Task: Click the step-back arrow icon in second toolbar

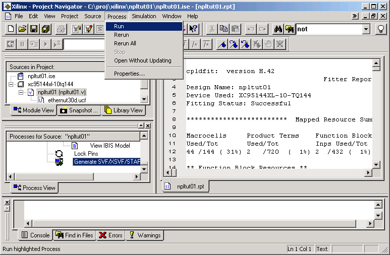Action: (x=11, y=44)
